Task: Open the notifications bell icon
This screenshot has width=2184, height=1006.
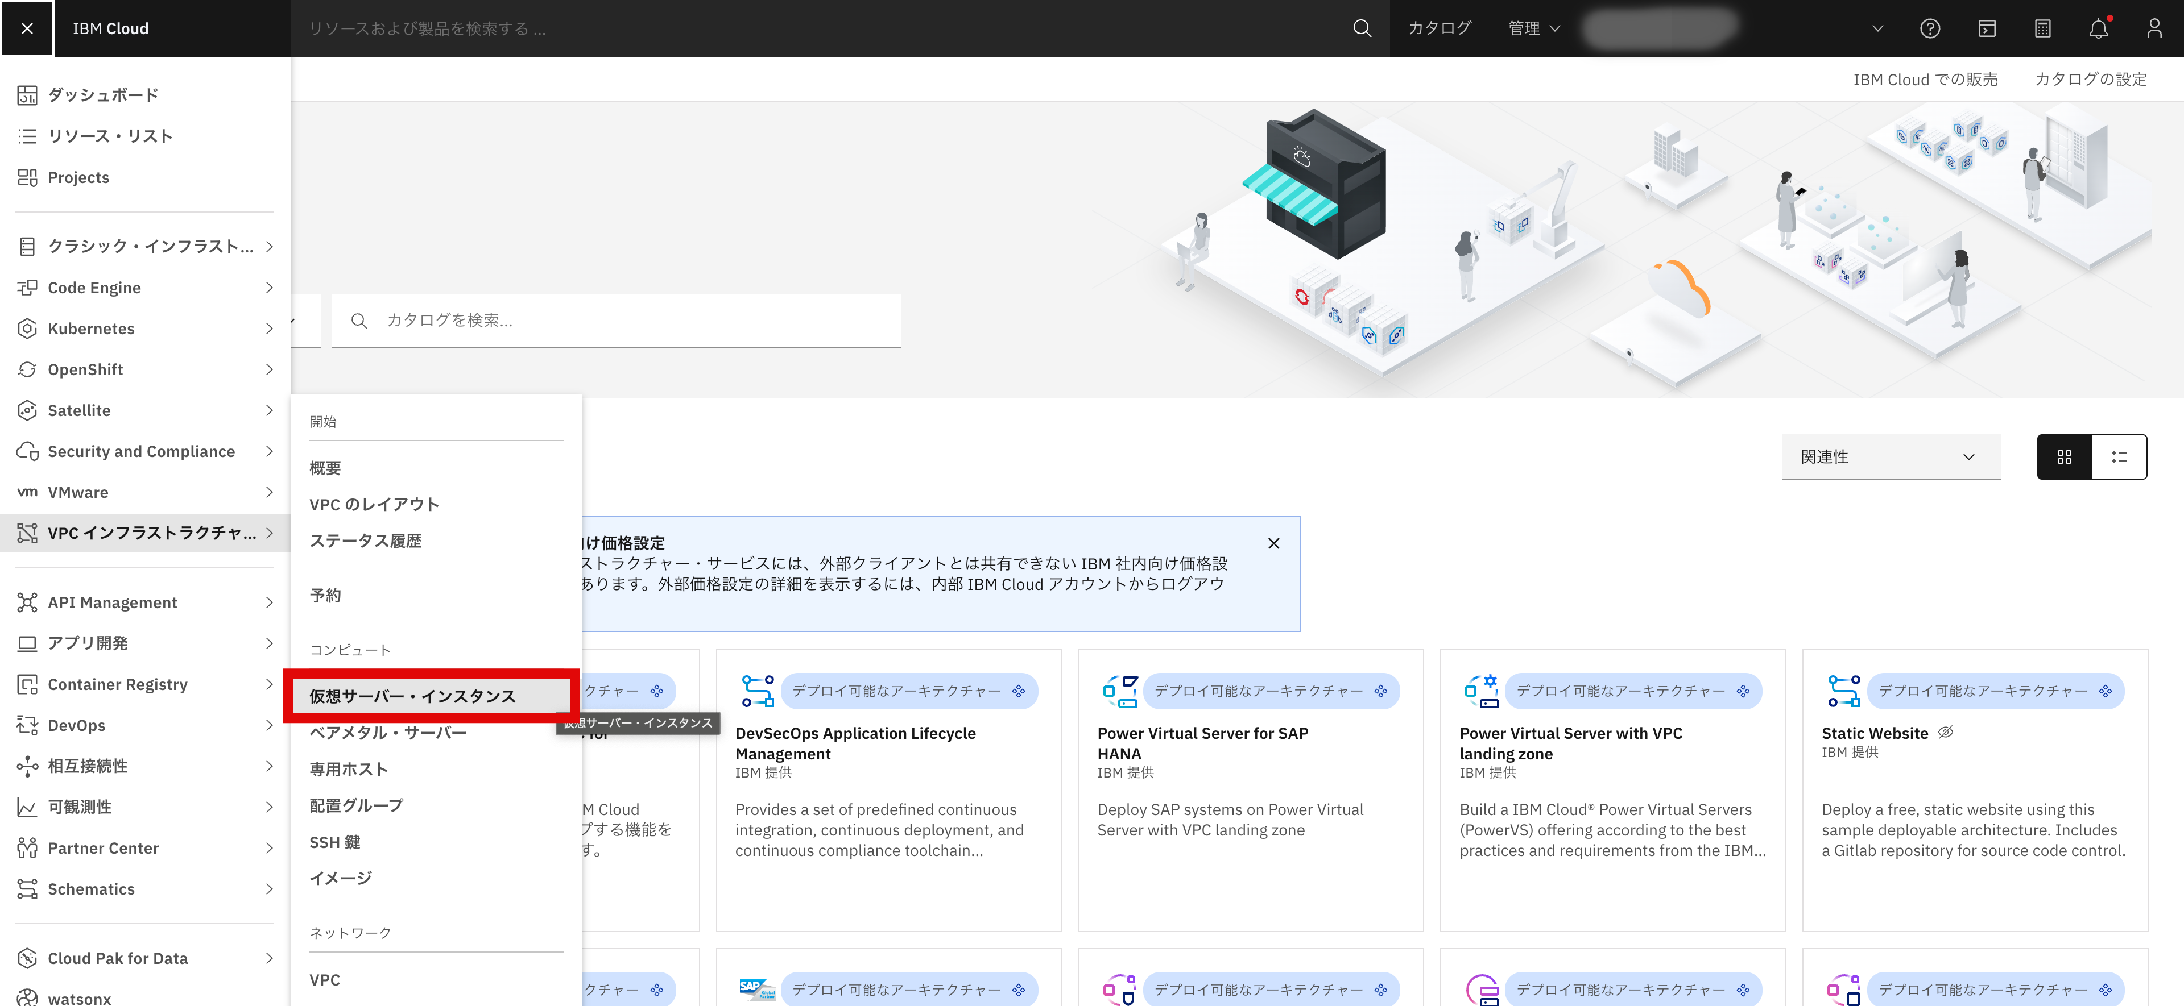Action: (2098, 29)
